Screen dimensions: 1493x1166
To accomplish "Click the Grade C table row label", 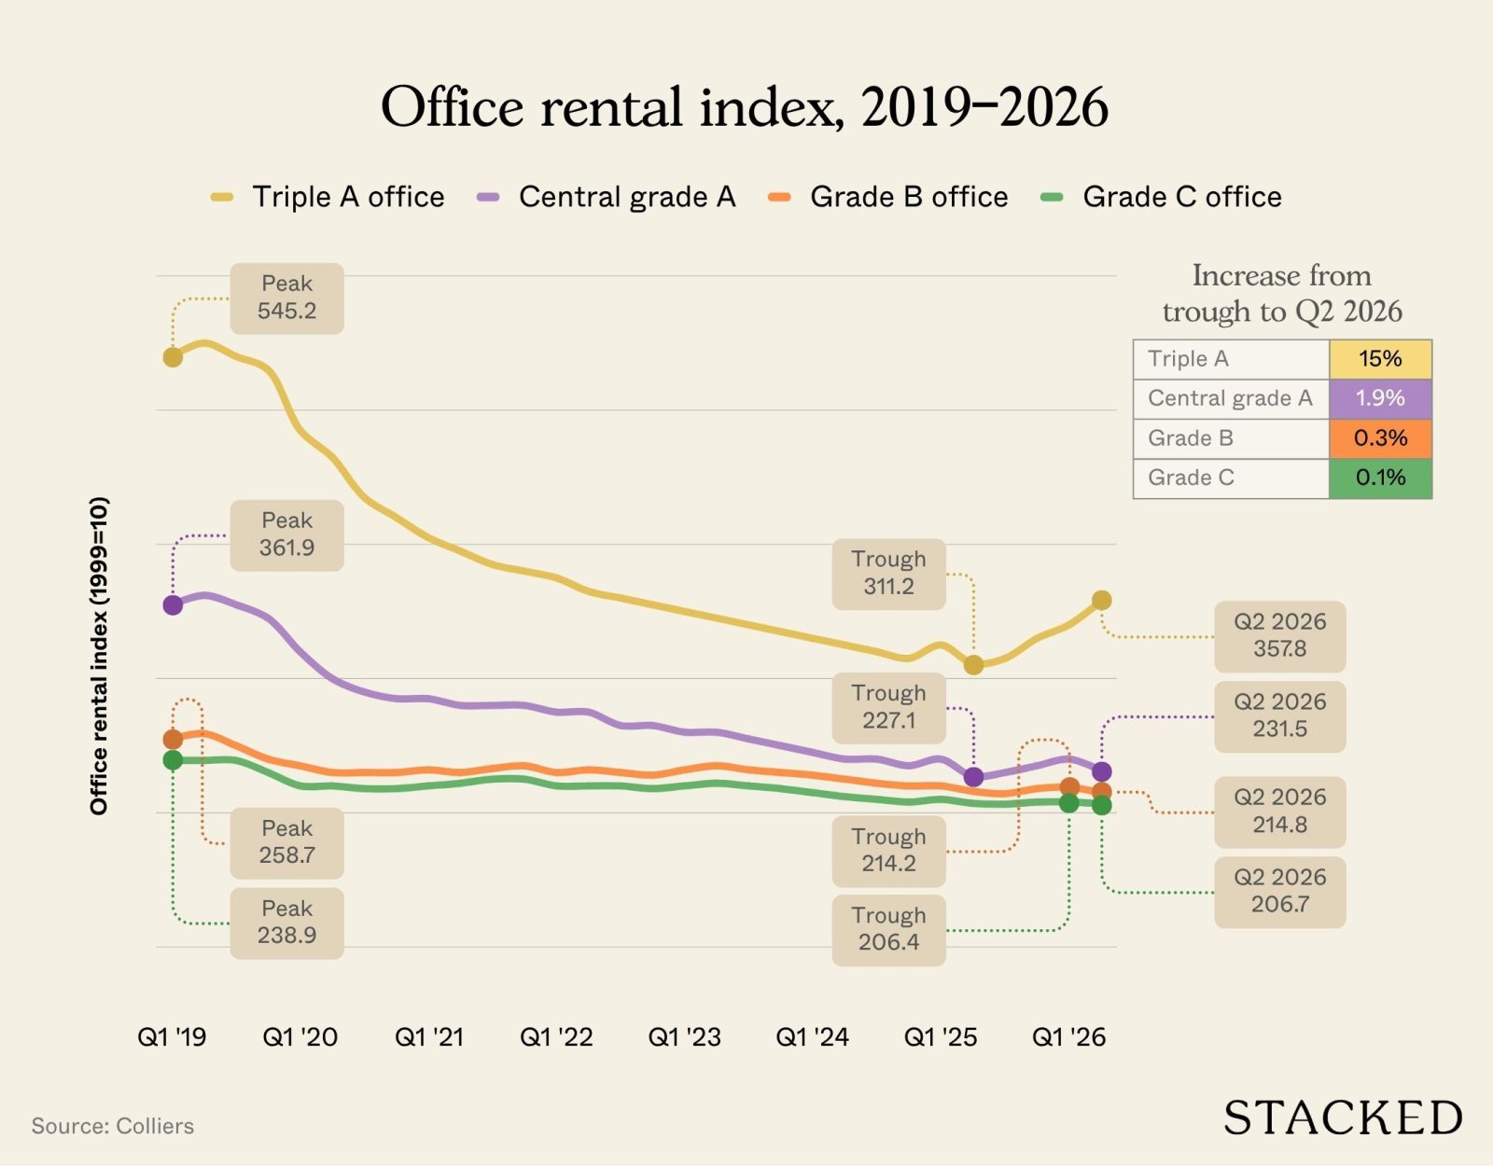I will point(1191,478).
